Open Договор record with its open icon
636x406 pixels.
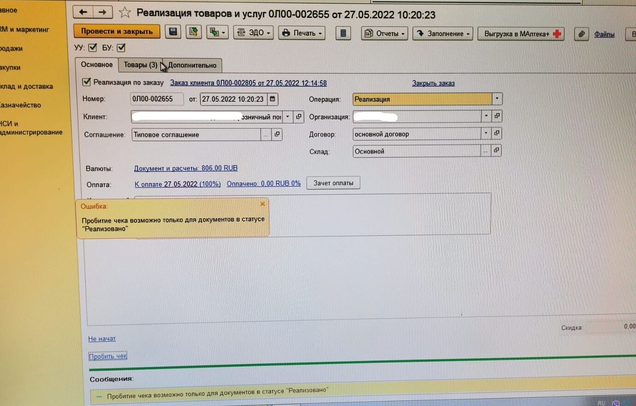pos(496,133)
